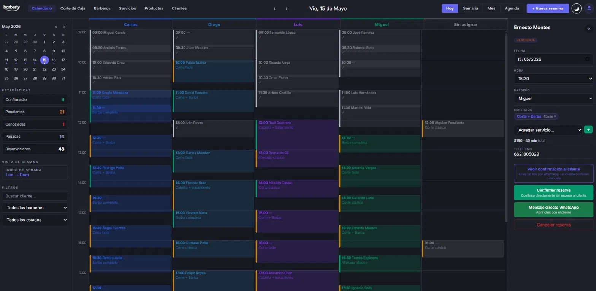Click Pedir confirmación al cliente

pos(553,173)
